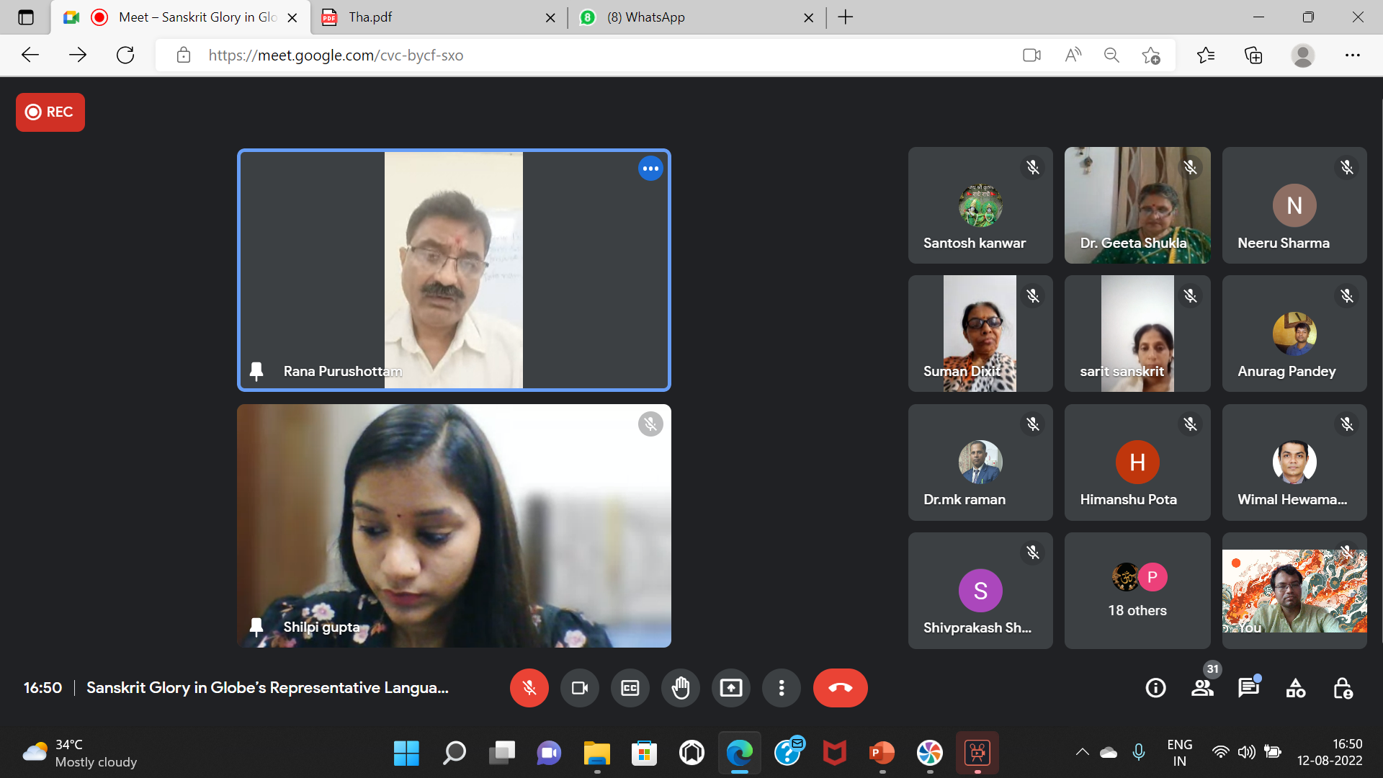Screen dimensions: 1383x778
Task: Toggle the camera button off
Action: pyautogui.click(x=579, y=688)
